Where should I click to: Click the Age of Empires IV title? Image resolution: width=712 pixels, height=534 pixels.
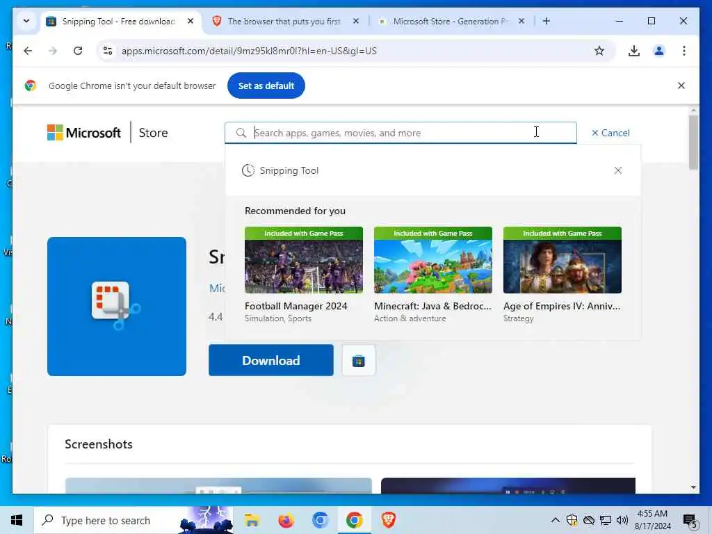[562, 306]
